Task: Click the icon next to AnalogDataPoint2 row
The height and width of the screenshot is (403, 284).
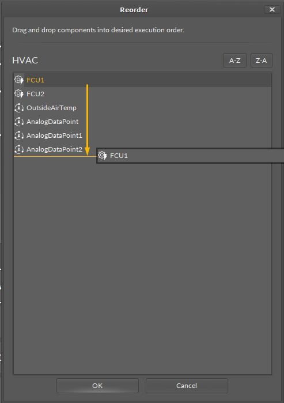Action: (x=19, y=149)
